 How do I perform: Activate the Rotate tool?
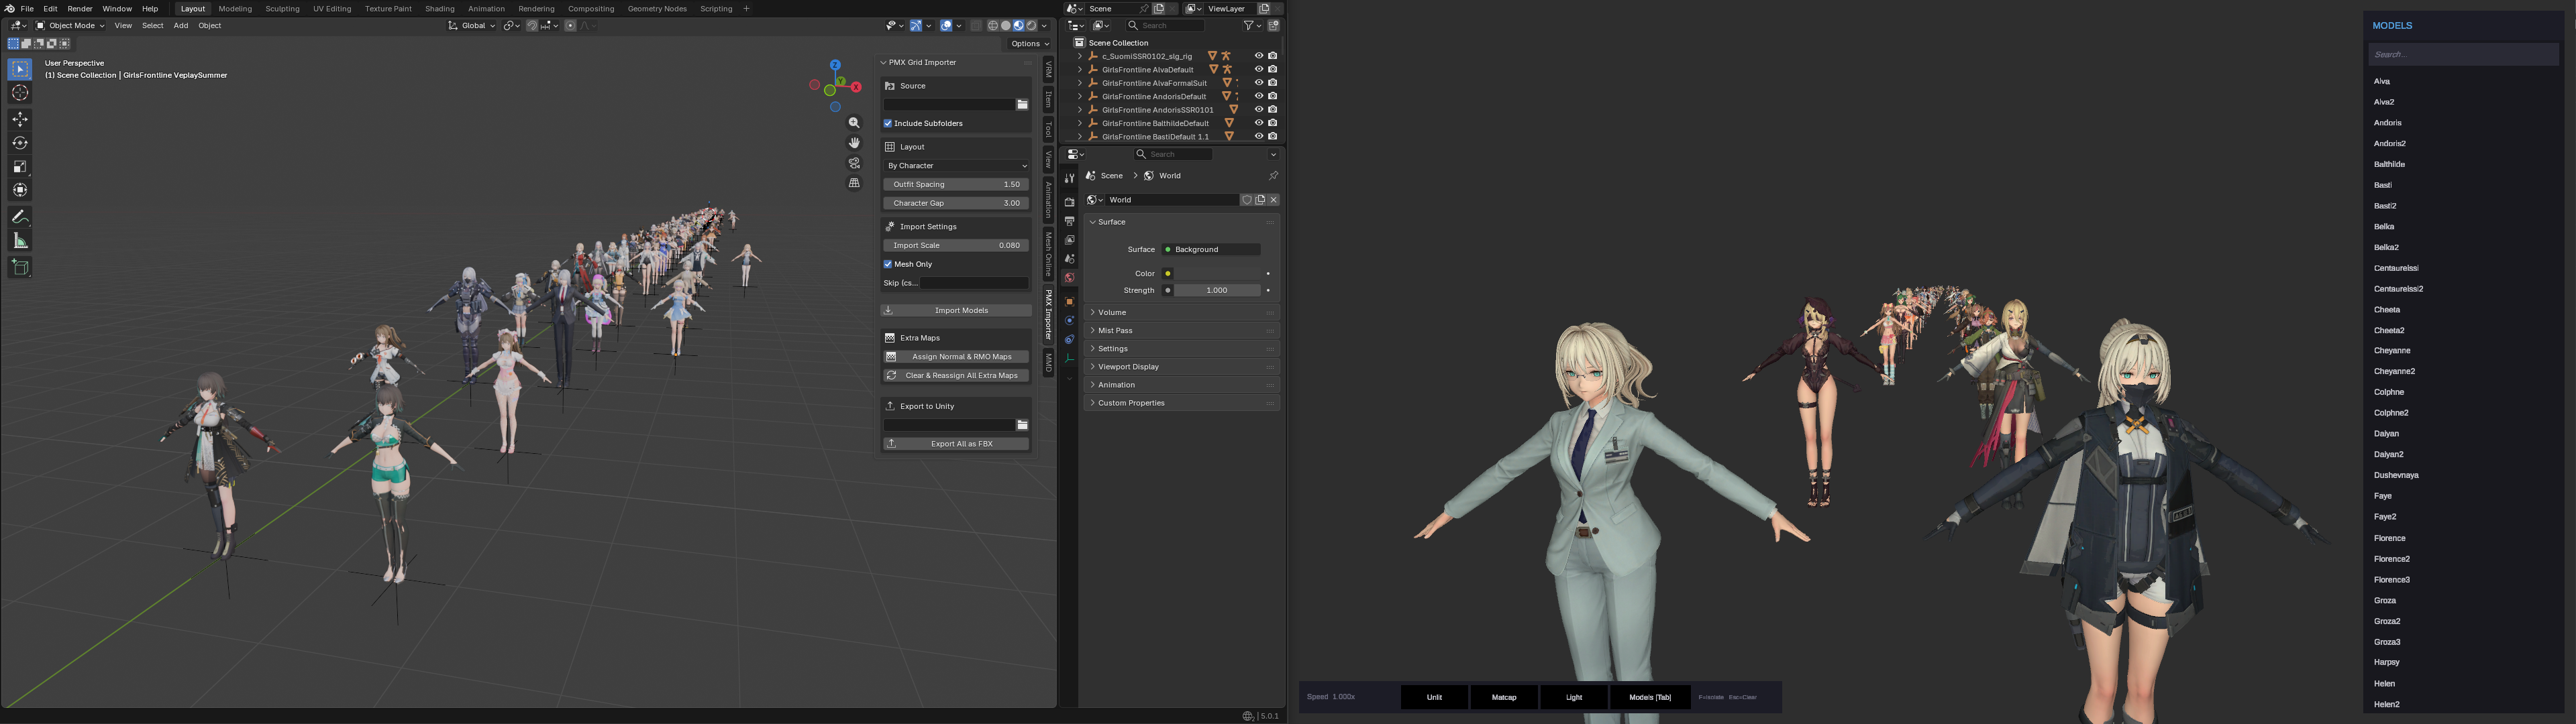(20, 143)
